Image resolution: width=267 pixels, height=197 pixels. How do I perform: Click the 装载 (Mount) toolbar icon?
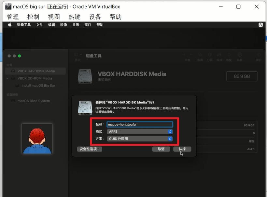(240, 55)
